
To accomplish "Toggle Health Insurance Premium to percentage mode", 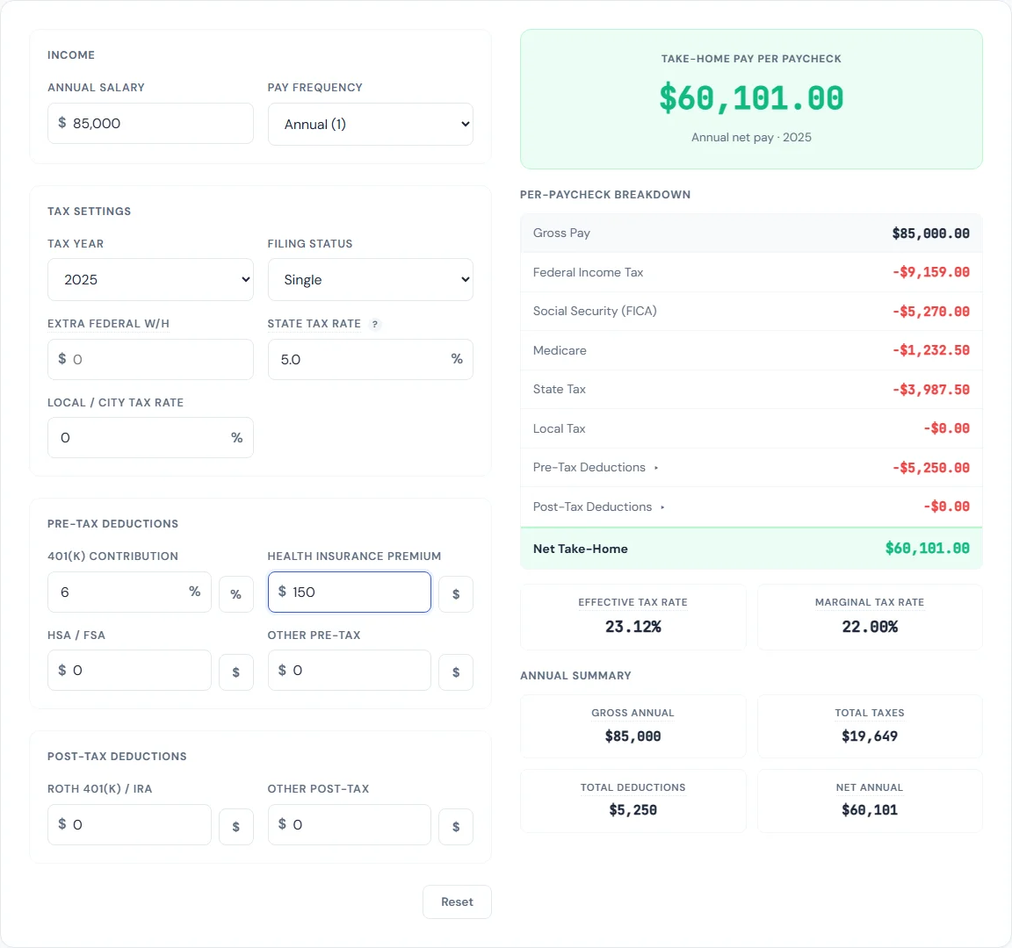I will pos(456,593).
